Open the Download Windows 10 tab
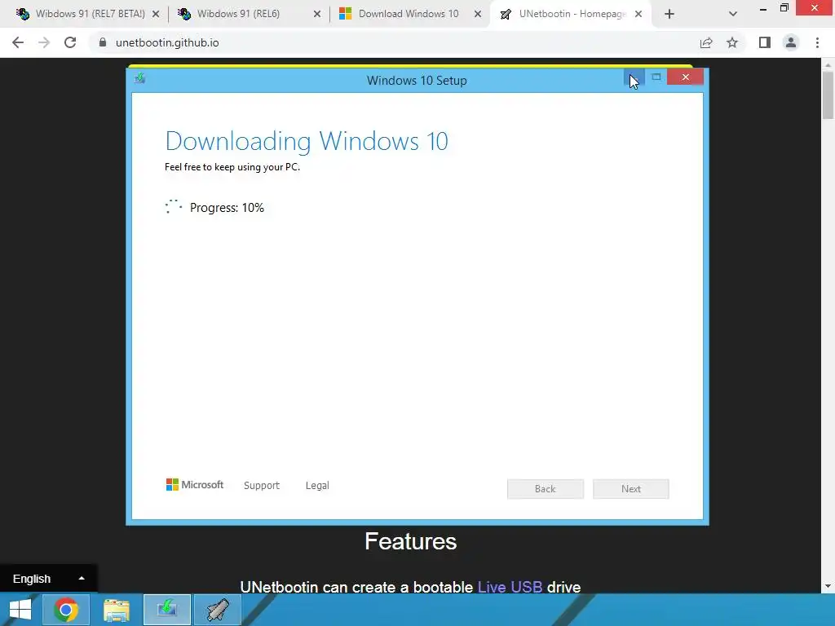Viewport: 835px width, 626px height. 409,14
